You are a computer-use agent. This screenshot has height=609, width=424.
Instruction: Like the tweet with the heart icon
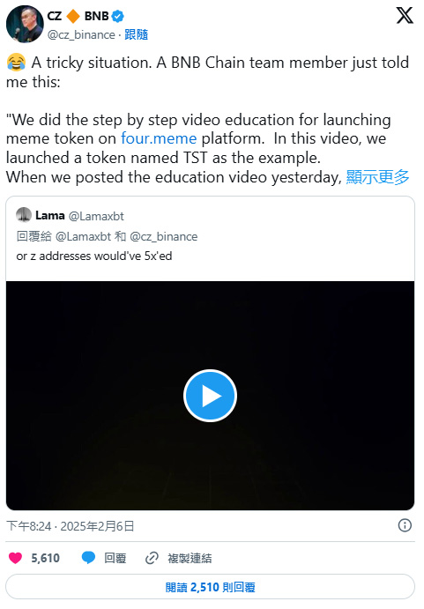coord(16,558)
